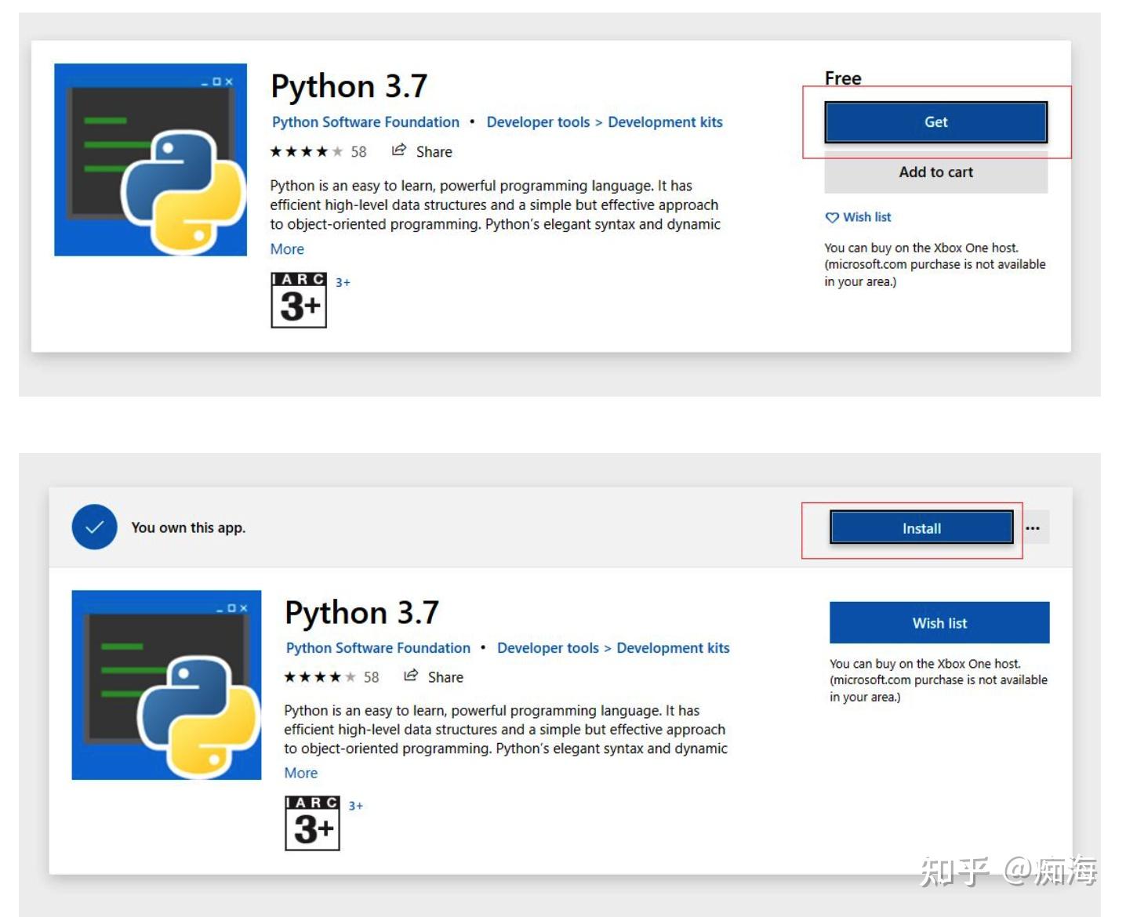Screen dimensions: 1126x917
Task: Open Development kits link in bottom card
Action: (x=673, y=648)
